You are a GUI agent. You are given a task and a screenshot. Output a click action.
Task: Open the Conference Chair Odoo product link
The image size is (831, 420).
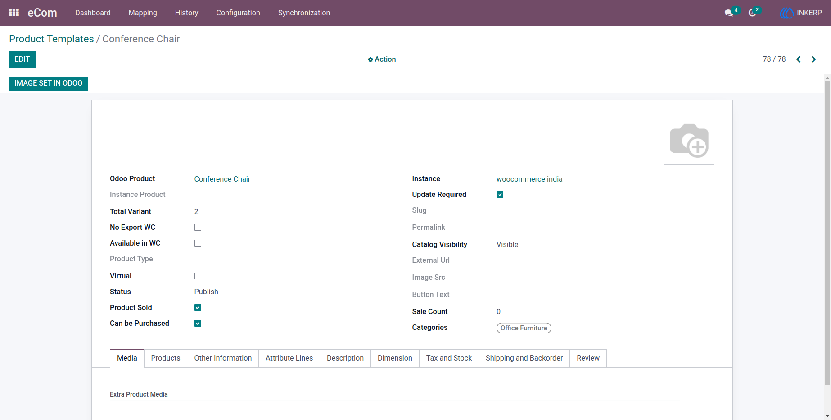point(222,179)
